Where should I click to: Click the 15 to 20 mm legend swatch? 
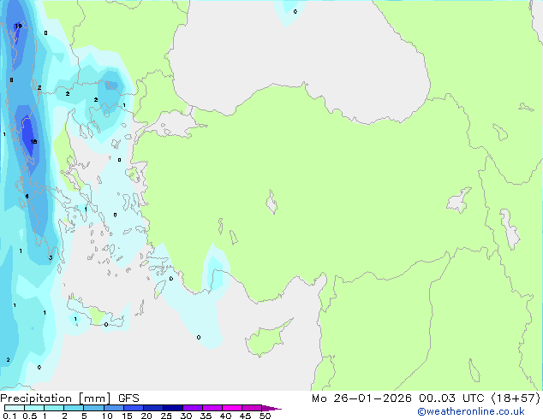click(x=134, y=408)
